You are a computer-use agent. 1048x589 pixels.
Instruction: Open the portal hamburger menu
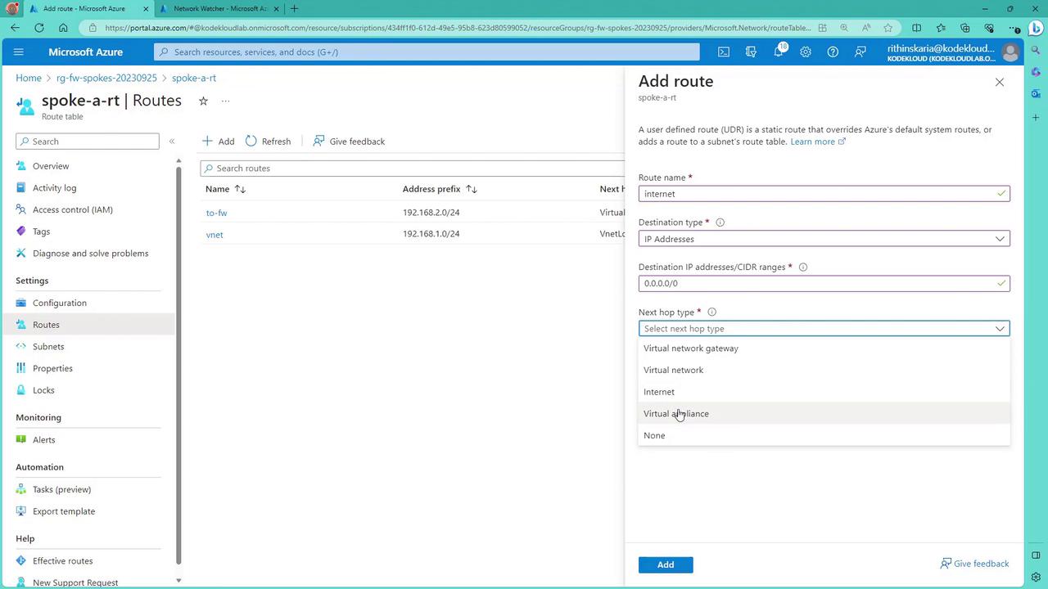(19, 52)
